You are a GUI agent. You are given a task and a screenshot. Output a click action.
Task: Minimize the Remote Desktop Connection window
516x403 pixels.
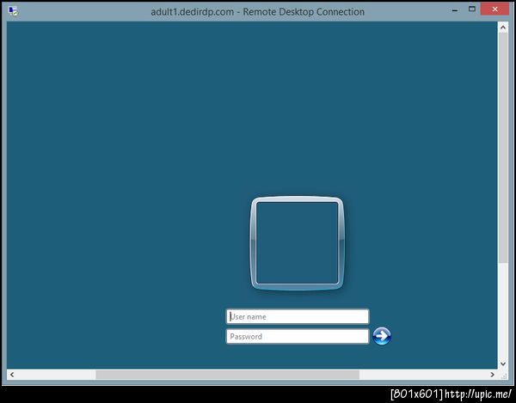pos(455,9)
